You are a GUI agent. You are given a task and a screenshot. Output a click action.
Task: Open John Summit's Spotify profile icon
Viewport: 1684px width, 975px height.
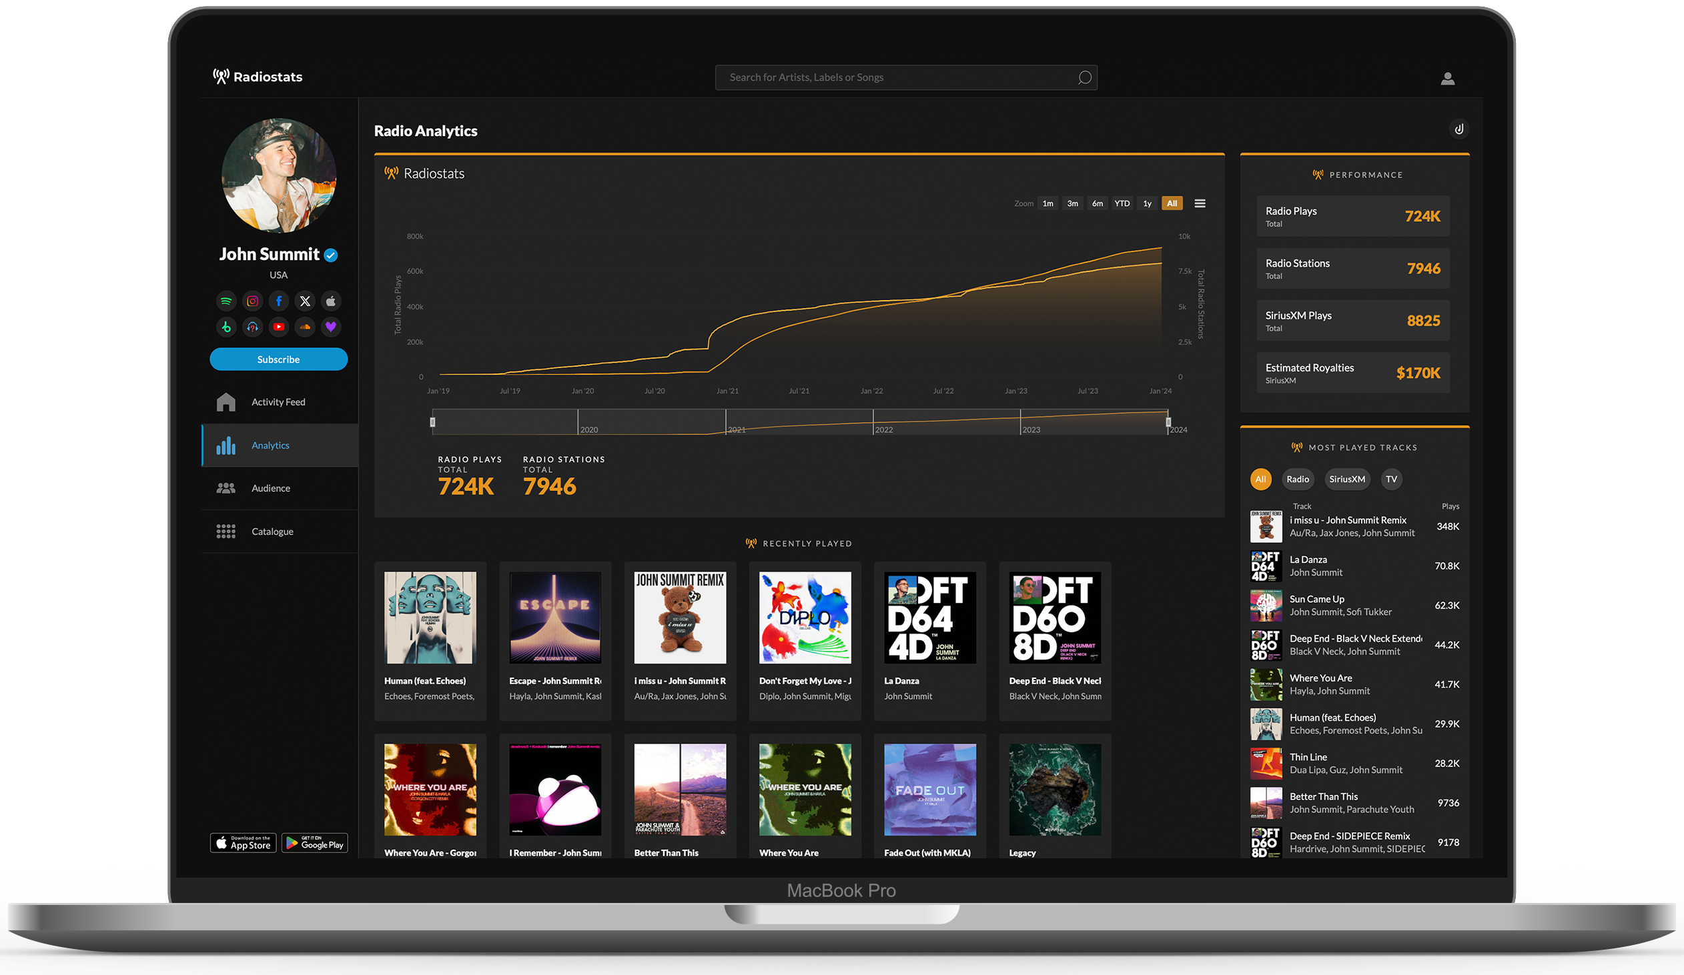[227, 301]
